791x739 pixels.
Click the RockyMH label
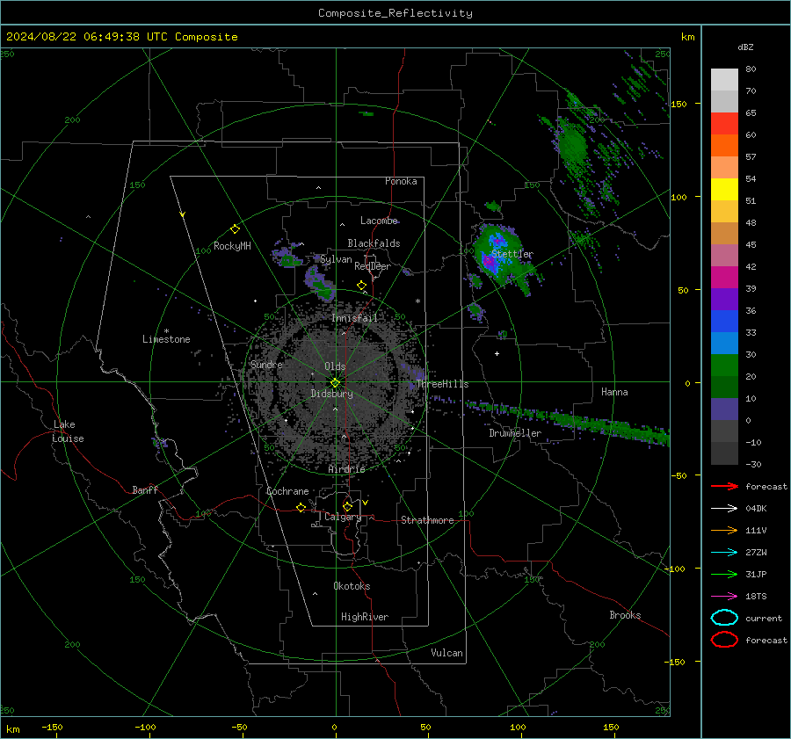[x=232, y=246]
